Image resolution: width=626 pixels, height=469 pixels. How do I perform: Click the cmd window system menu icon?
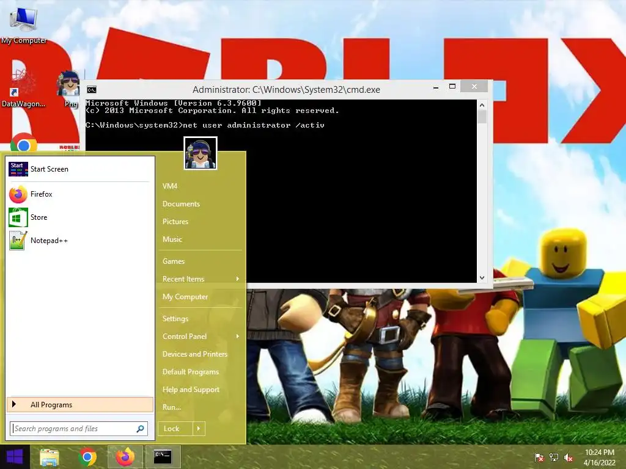click(92, 90)
